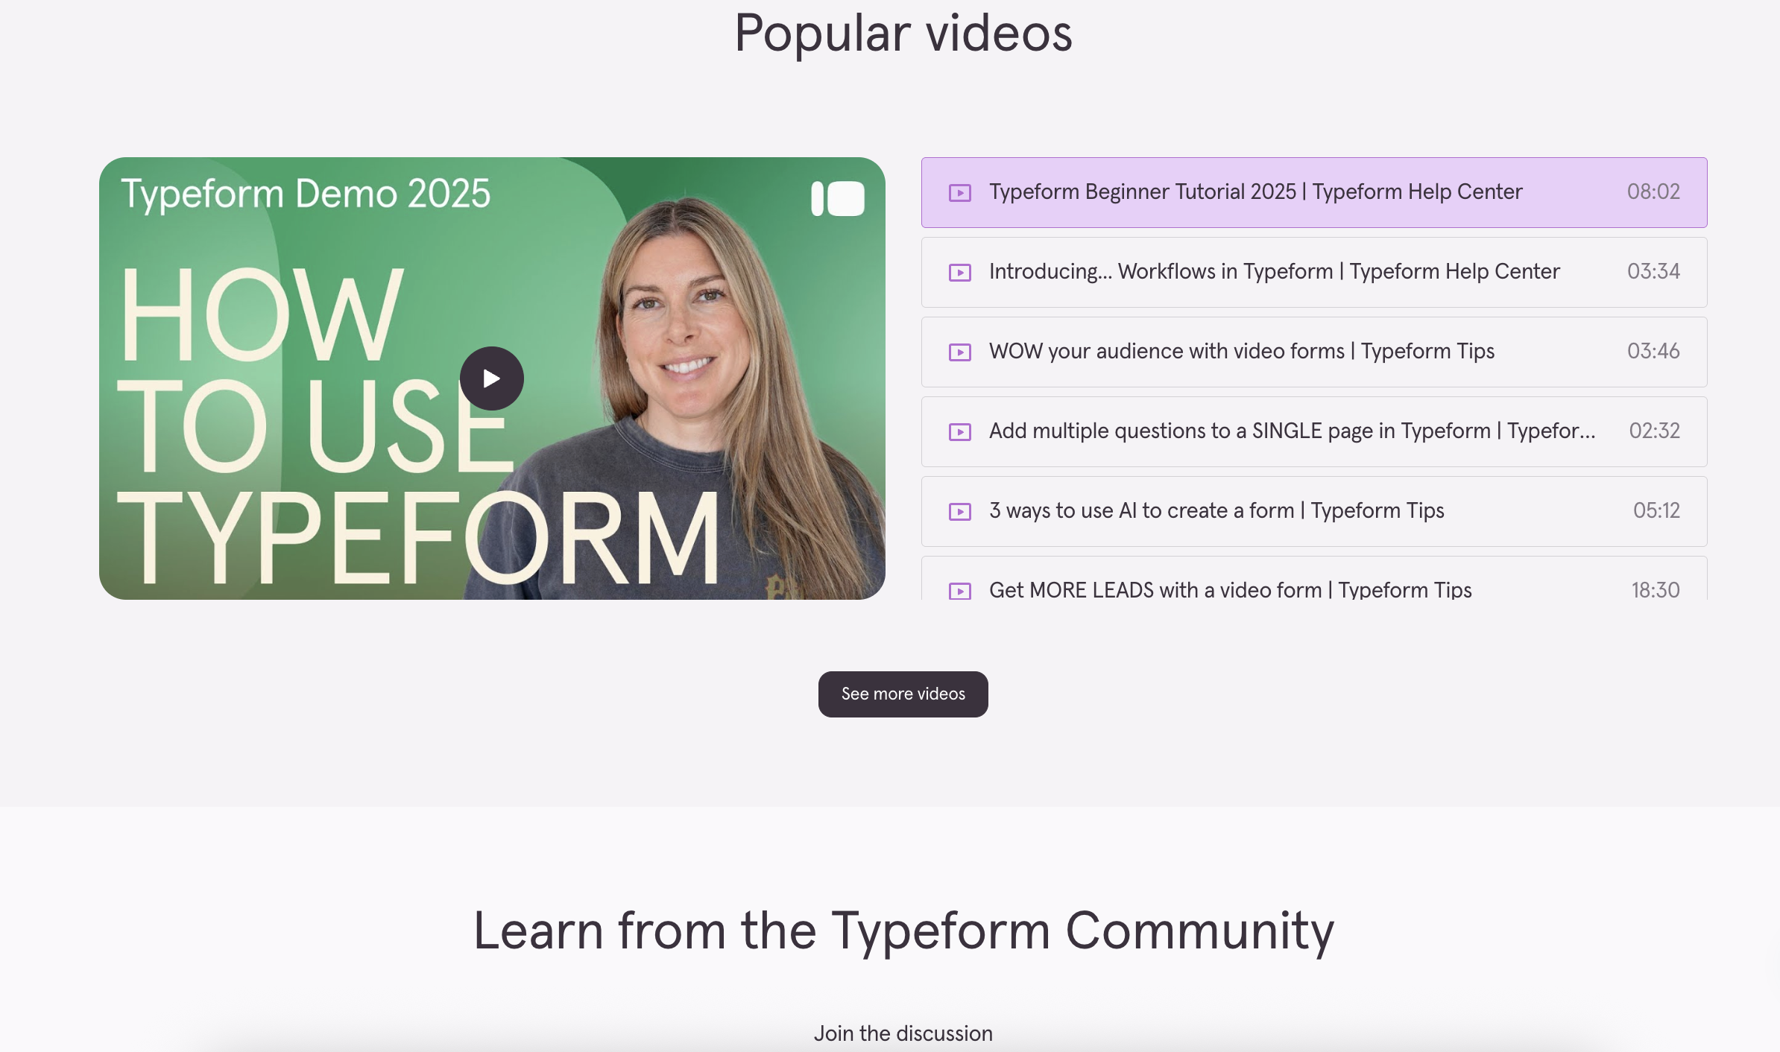The height and width of the screenshot is (1052, 1780).
Task: Click the 08:02 duration label
Action: (x=1653, y=191)
